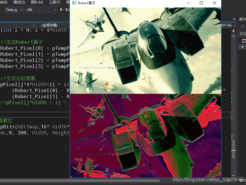This screenshot has width=246, height=185.
Task: Expand the solution tree node triangle
Action: (242, 47)
